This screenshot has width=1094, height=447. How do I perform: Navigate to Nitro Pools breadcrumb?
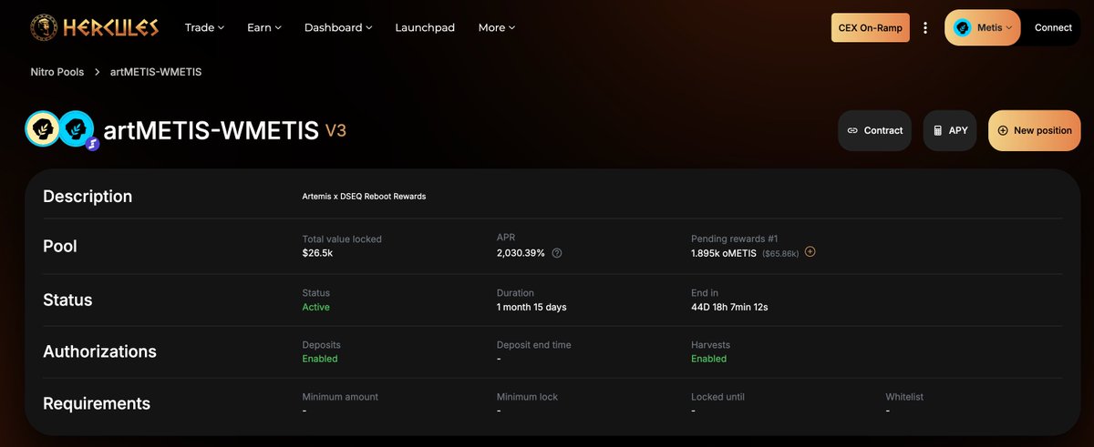tap(57, 71)
